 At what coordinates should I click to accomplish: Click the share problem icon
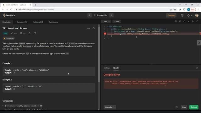35,33
